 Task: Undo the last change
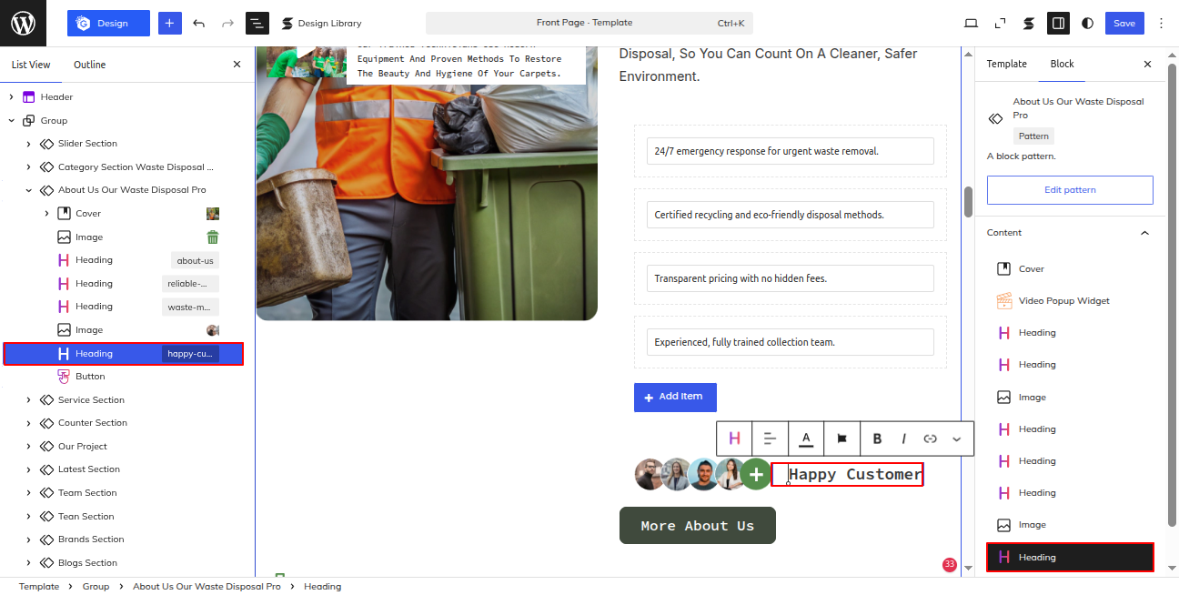coord(199,23)
